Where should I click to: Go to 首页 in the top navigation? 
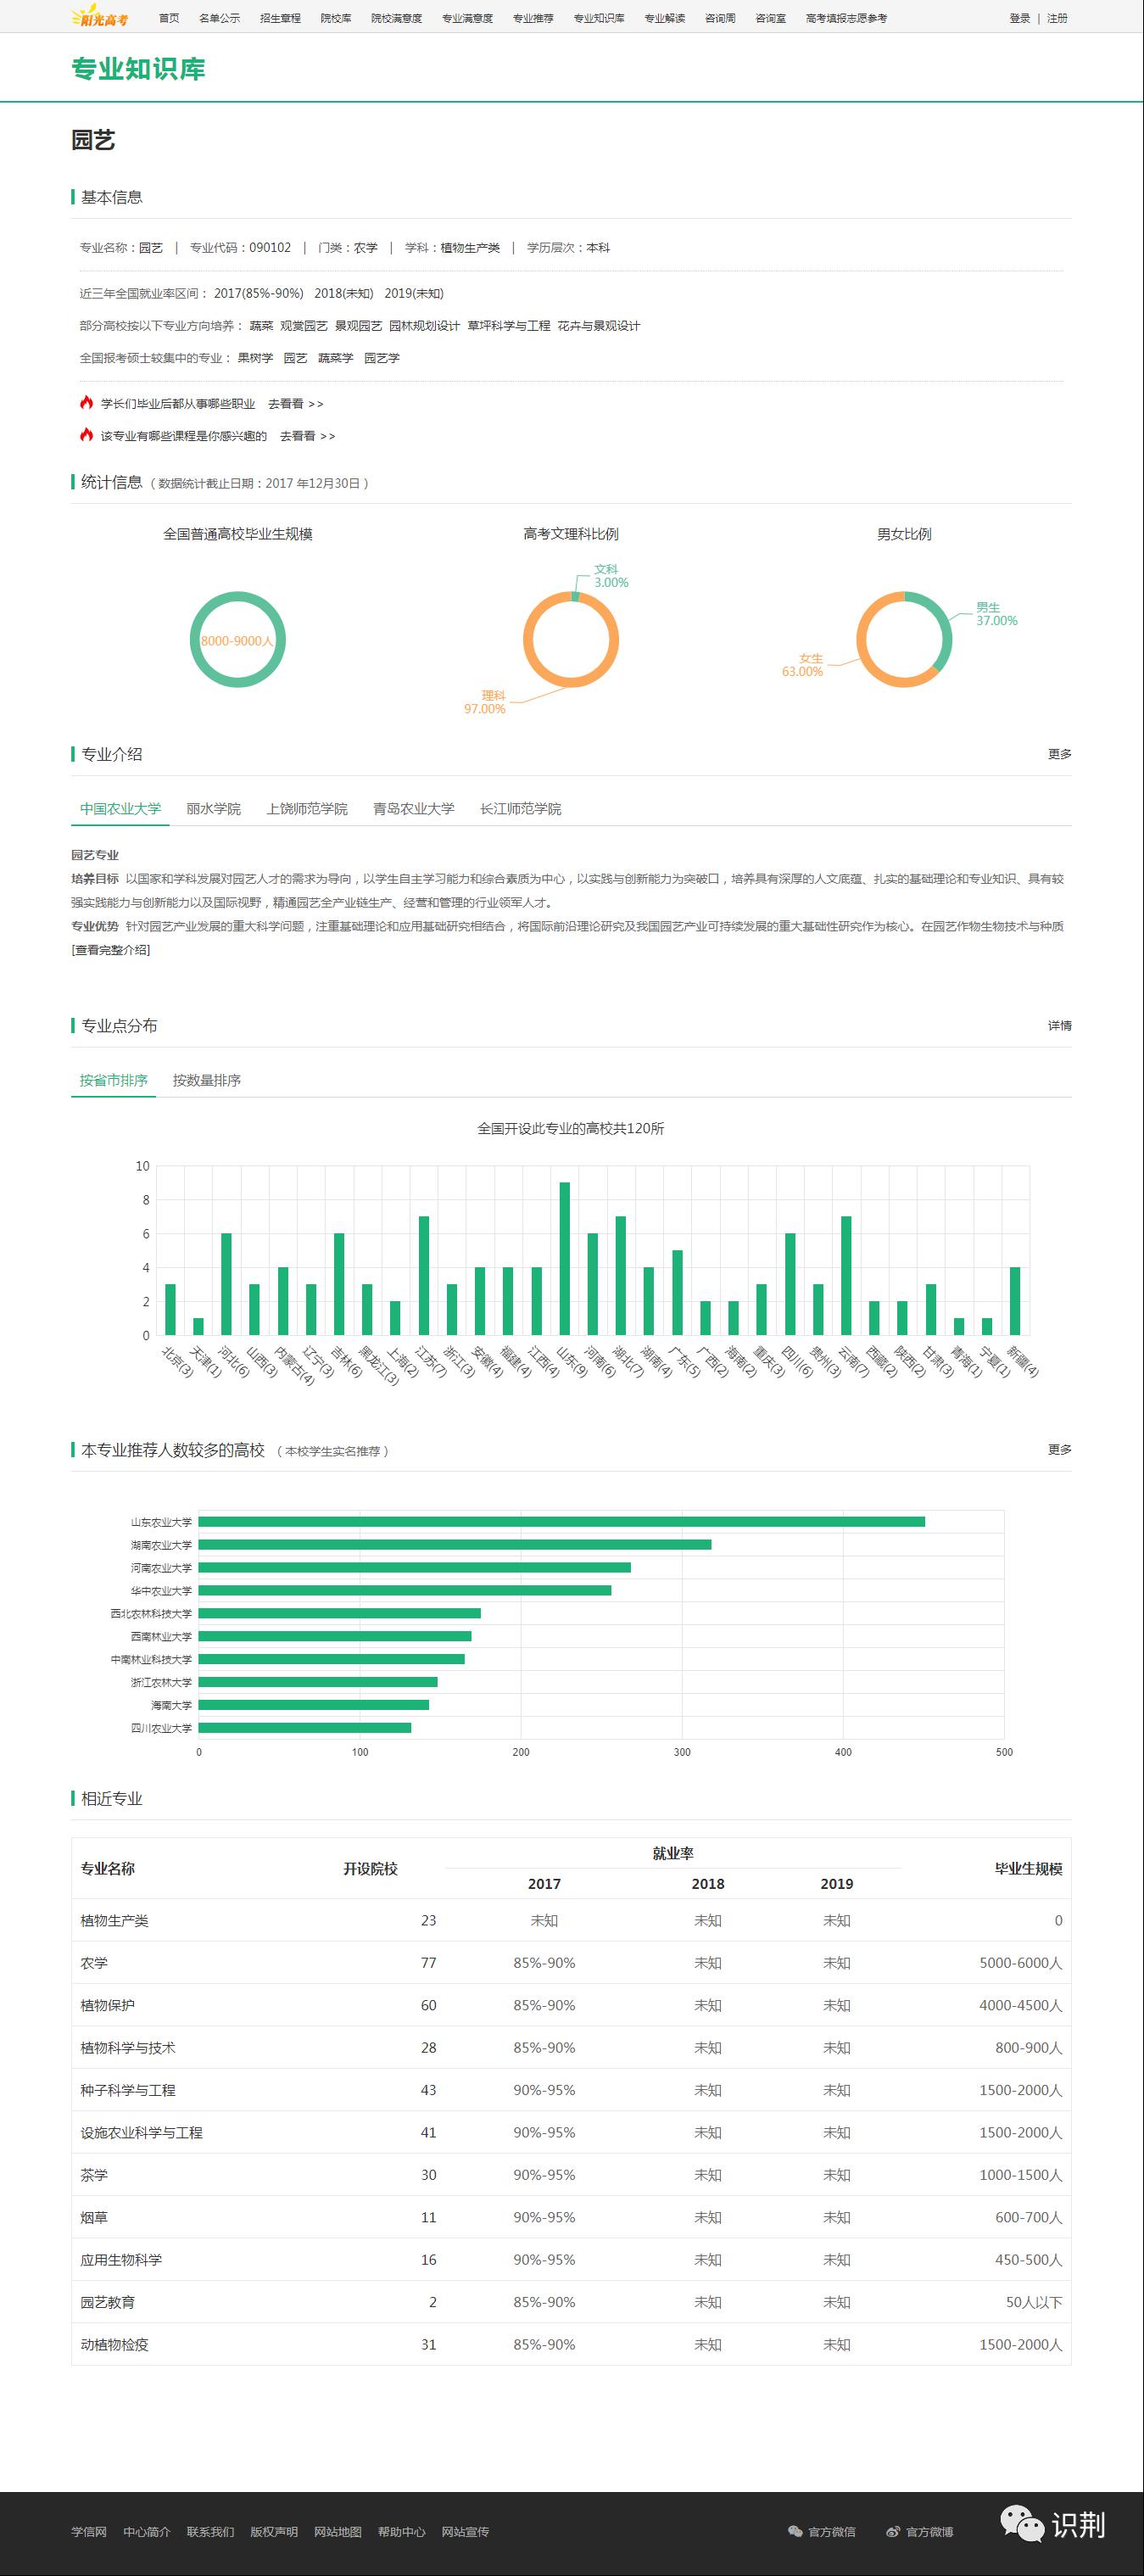tap(169, 18)
